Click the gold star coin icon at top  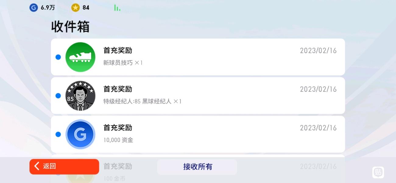pyautogui.click(x=76, y=8)
